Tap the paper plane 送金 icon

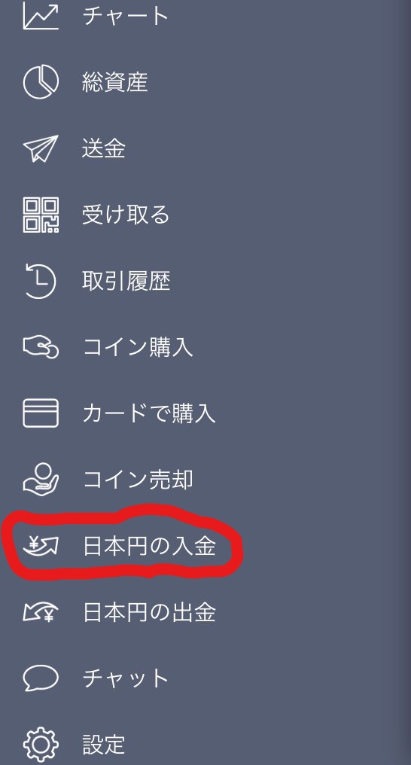click(x=41, y=148)
